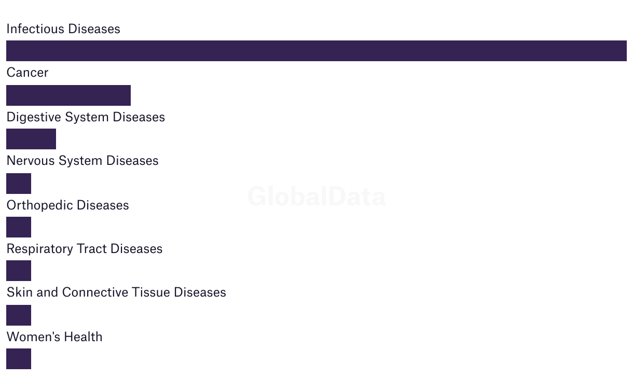
Task: Select the Women's Health bar
Action: (19, 359)
